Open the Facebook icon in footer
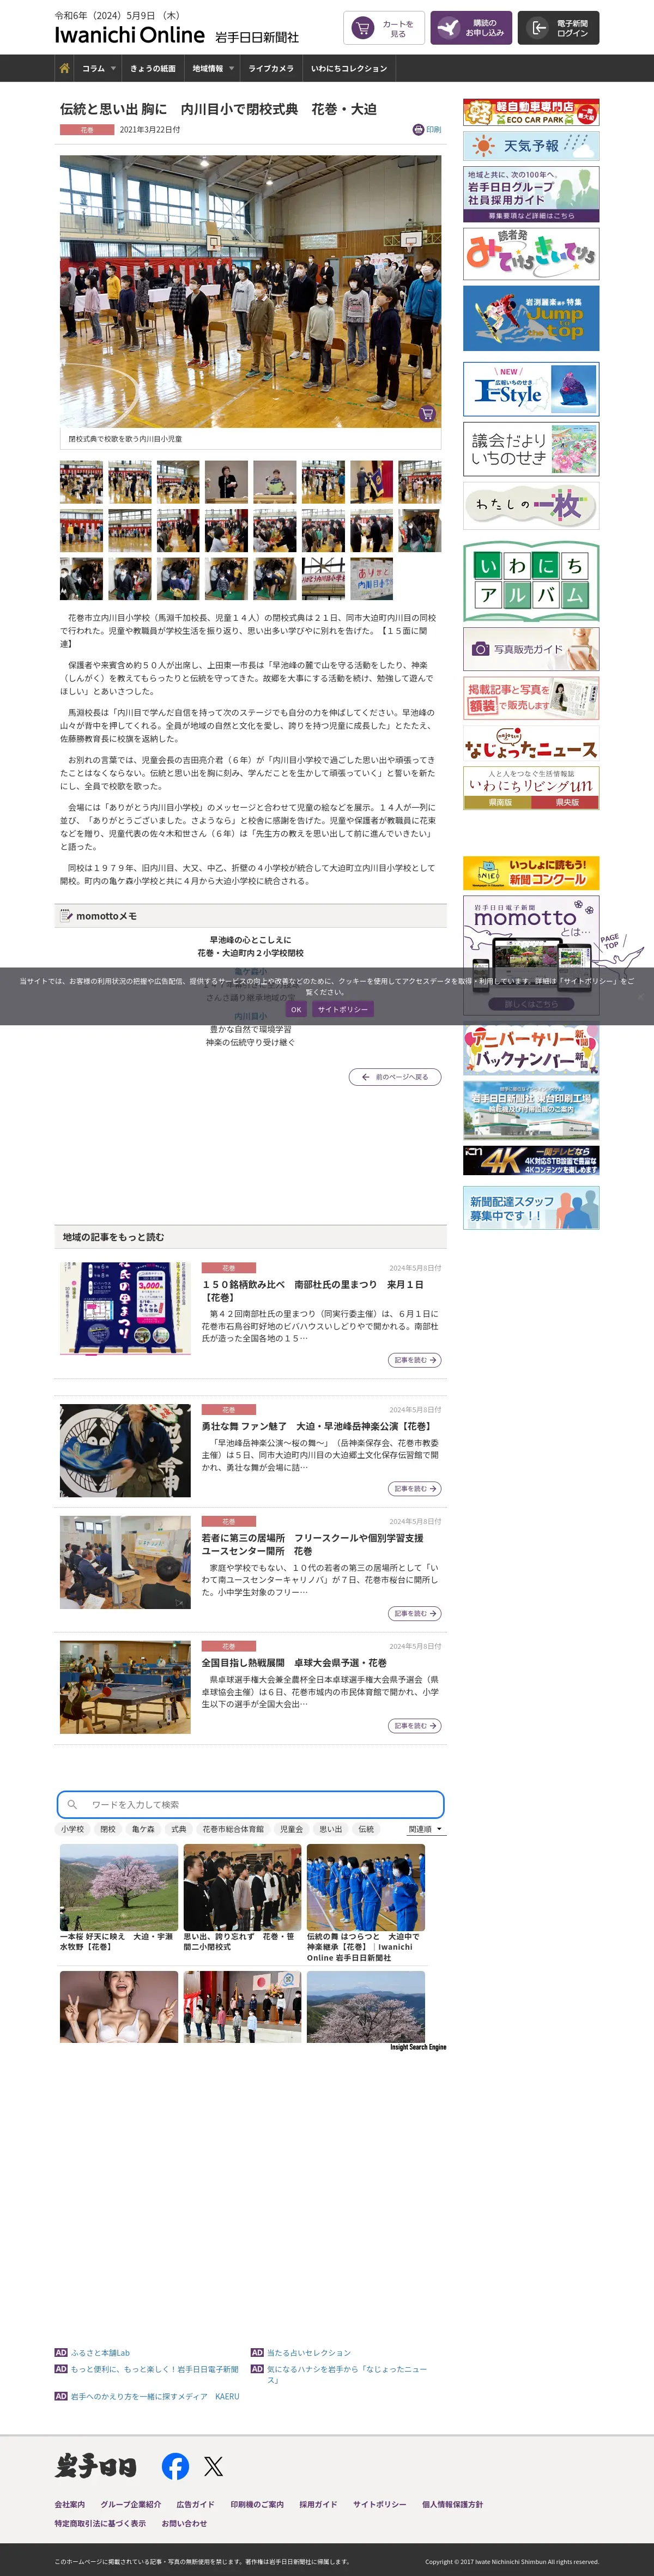Screen dimensions: 654x2576 point(175,2466)
